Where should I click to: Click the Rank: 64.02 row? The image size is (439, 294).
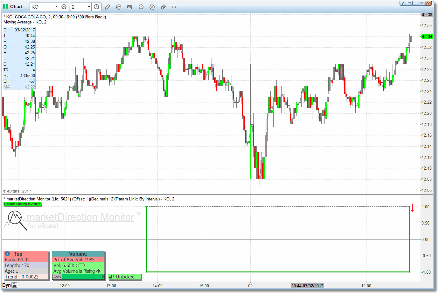pos(26,260)
